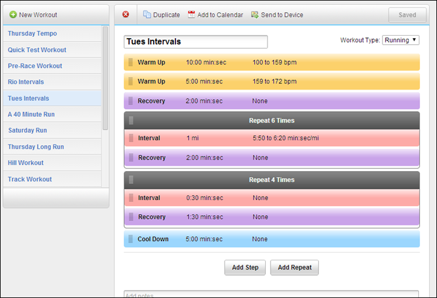Viewport: 437px width, 298px height.
Task: Click the green New Workout plus icon
Action: pos(13,15)
